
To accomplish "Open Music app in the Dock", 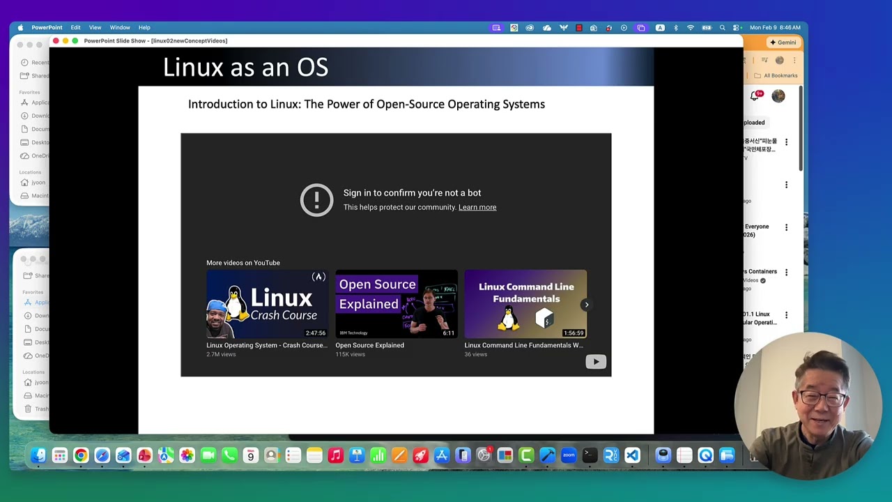I will click(x=335, y=456).
